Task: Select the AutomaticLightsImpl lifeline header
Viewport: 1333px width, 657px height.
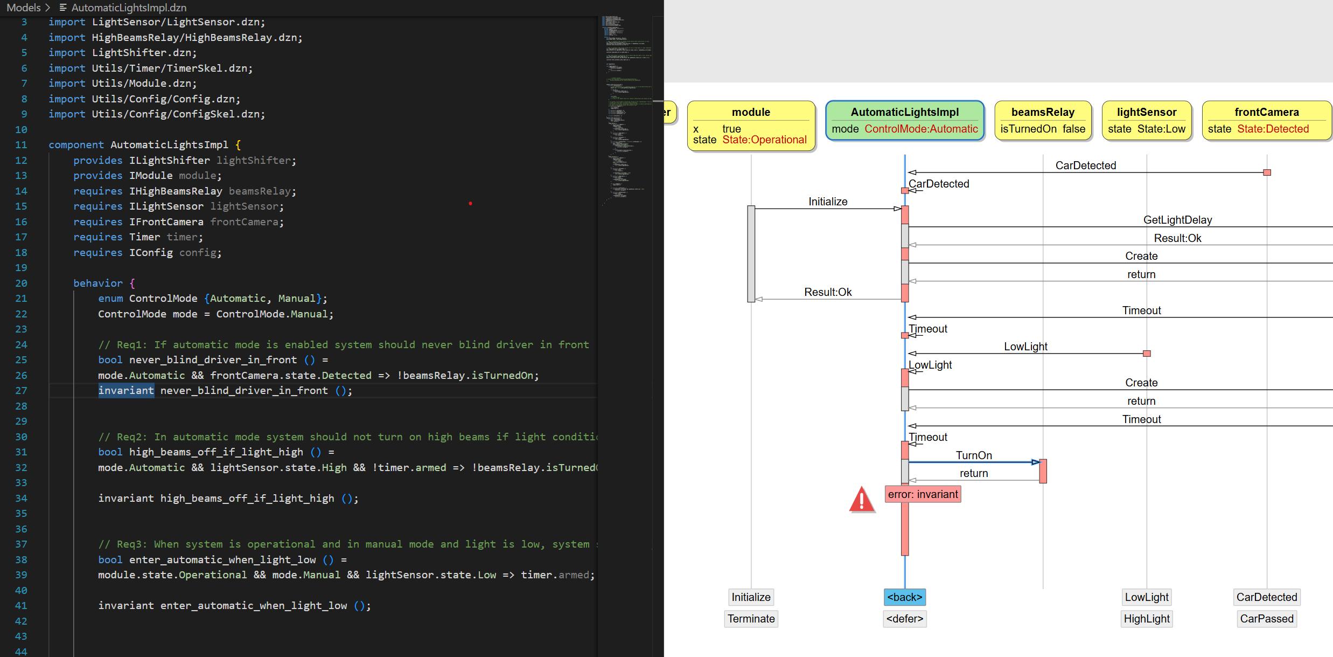Action: (x=904, y=120)
